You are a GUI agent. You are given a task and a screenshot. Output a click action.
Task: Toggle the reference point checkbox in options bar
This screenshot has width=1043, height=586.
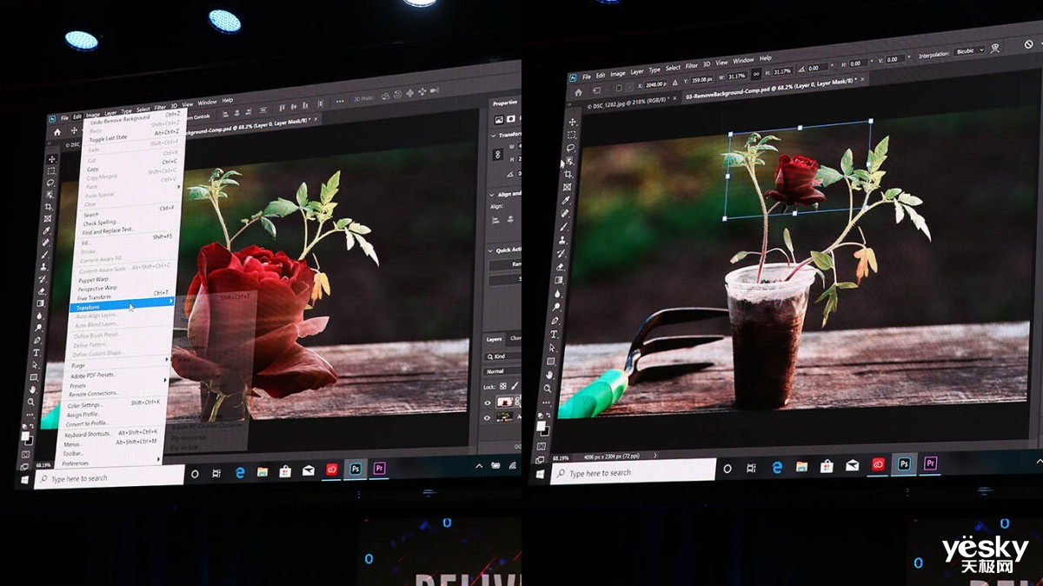tap(619, 88)
